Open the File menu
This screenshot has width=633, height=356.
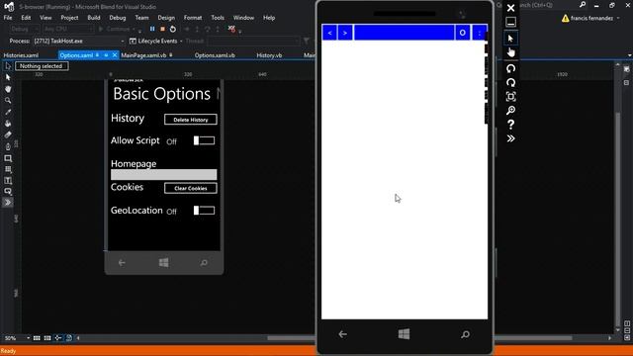(8, 18)
